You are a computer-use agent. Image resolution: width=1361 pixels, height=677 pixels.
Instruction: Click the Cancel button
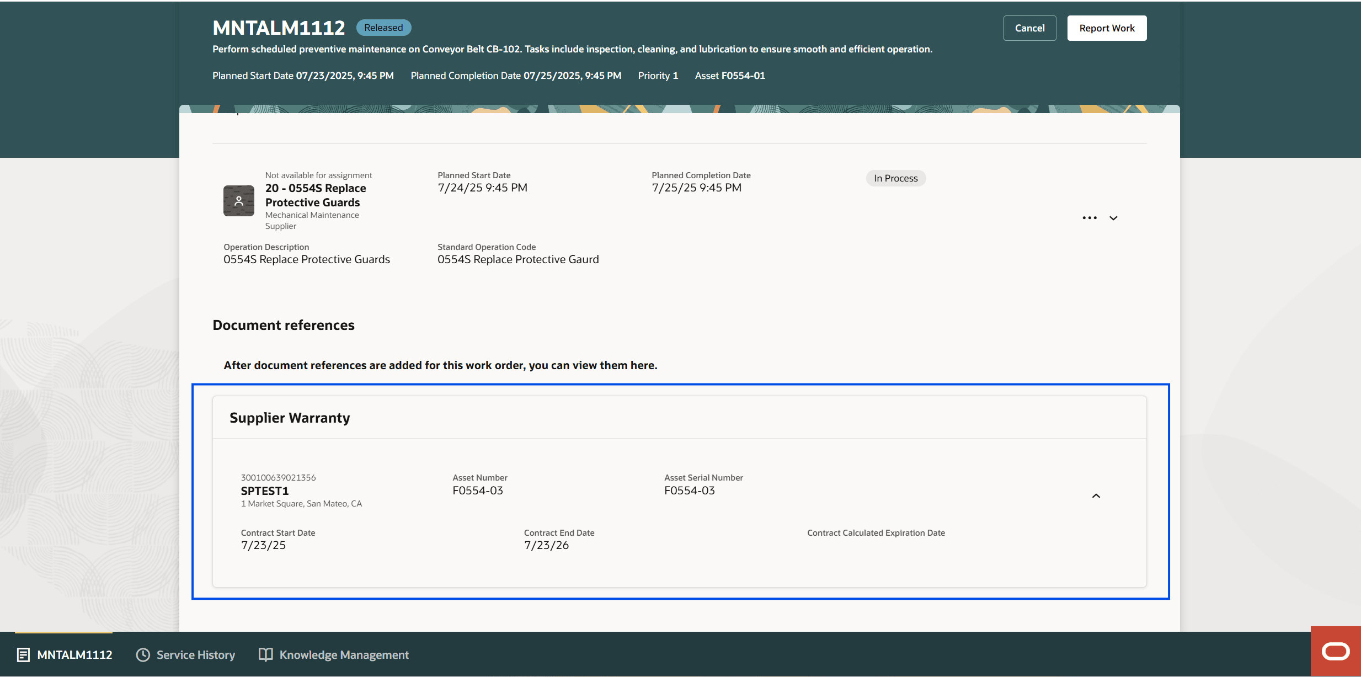1029,28
